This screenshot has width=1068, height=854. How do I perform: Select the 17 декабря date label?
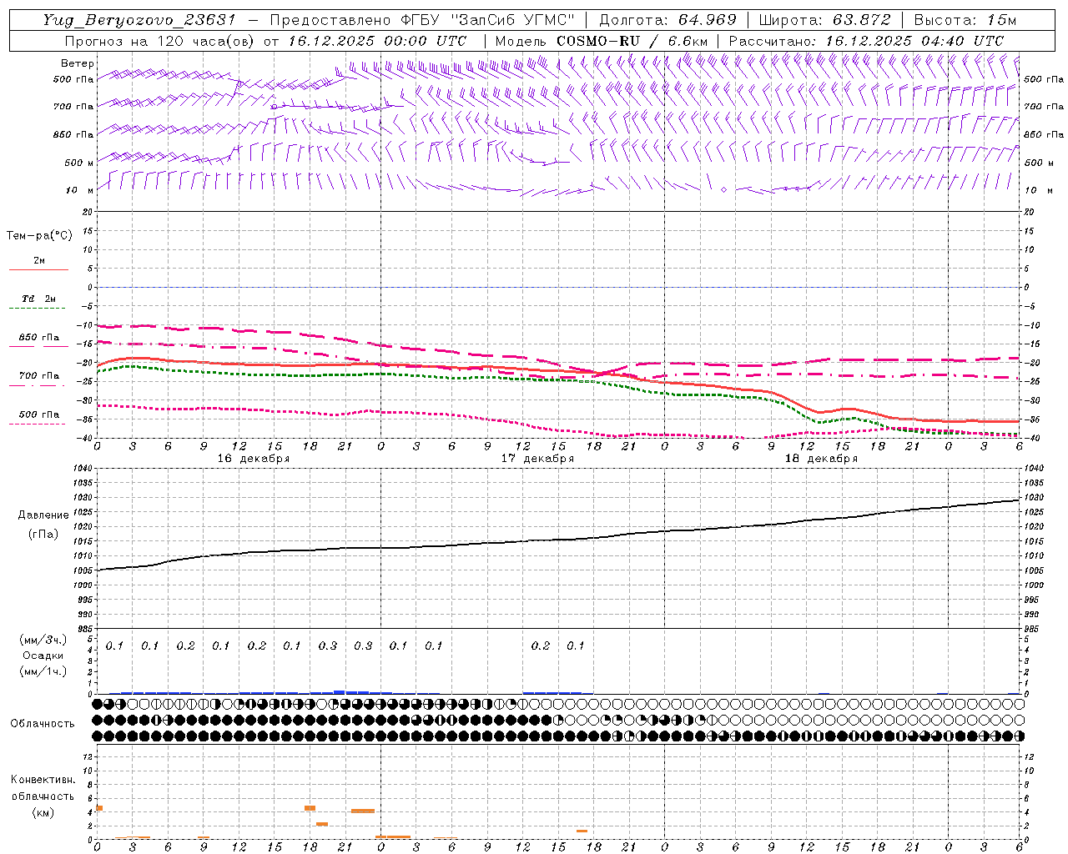[x=537, y=459]
